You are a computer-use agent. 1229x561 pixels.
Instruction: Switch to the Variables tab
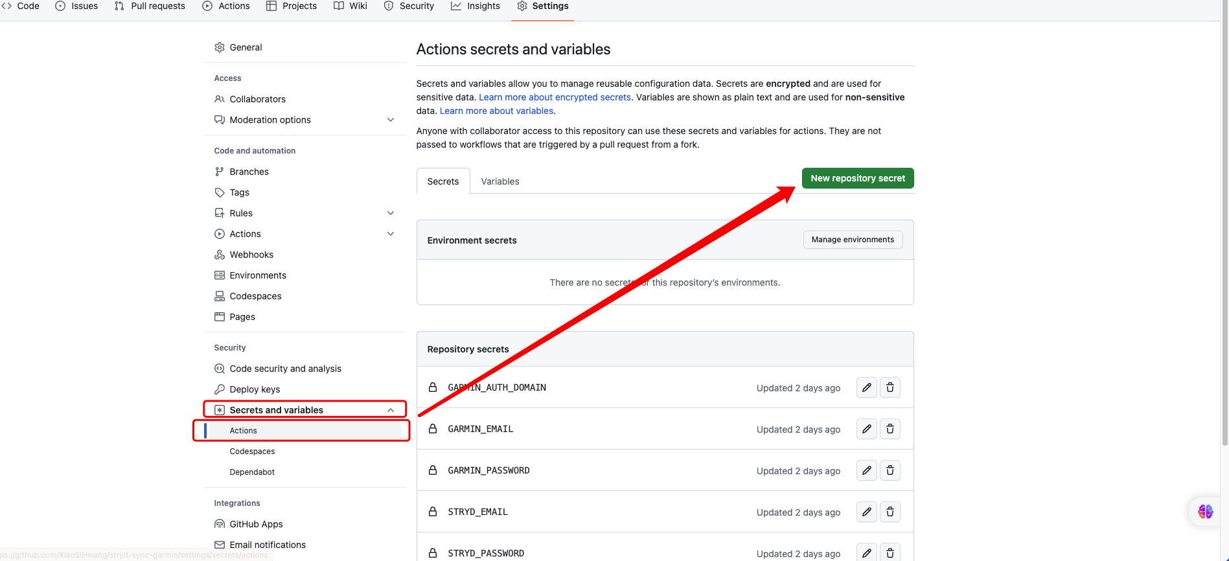[x=500, y=181]
